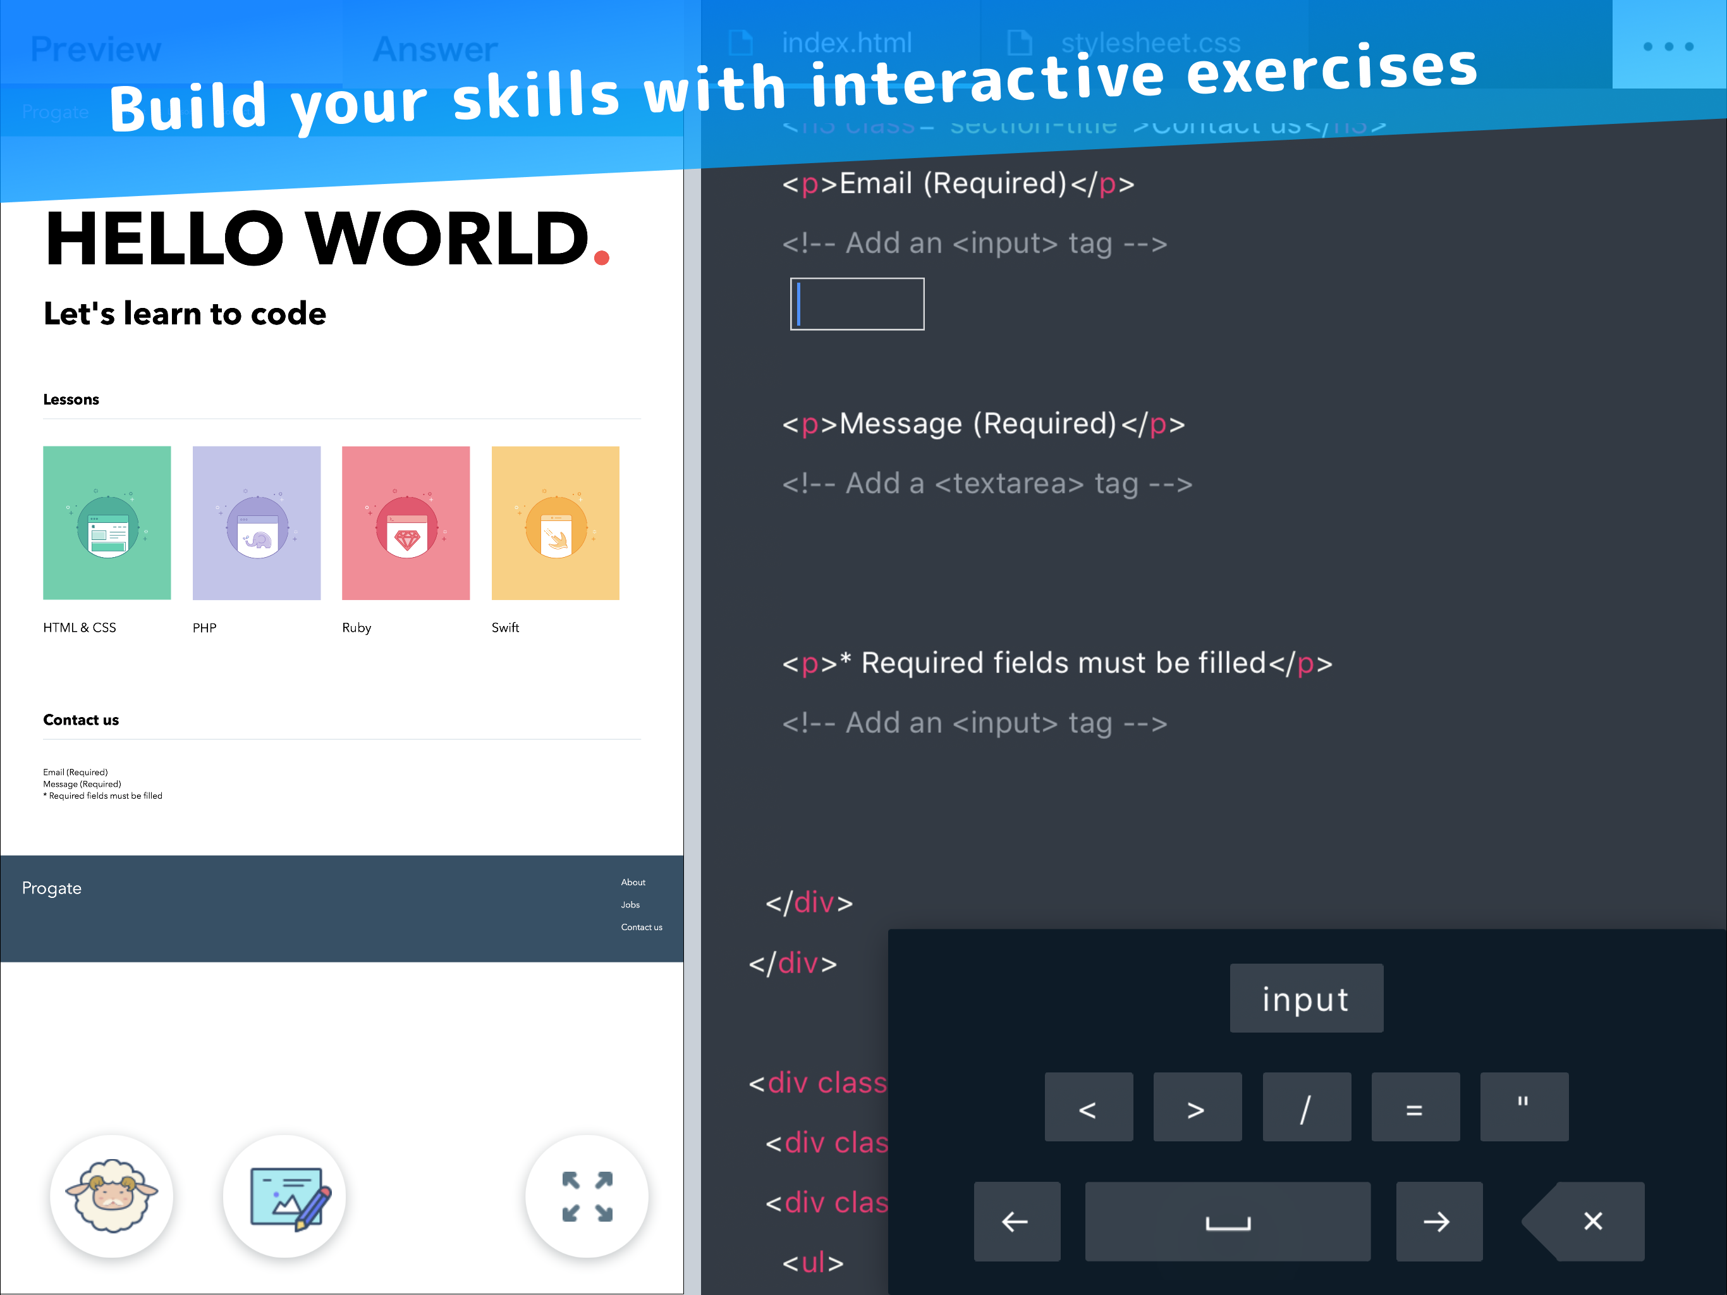Click the 'PHP' lesson label
1727x1295 pixels.
click(x=205, y=627)
